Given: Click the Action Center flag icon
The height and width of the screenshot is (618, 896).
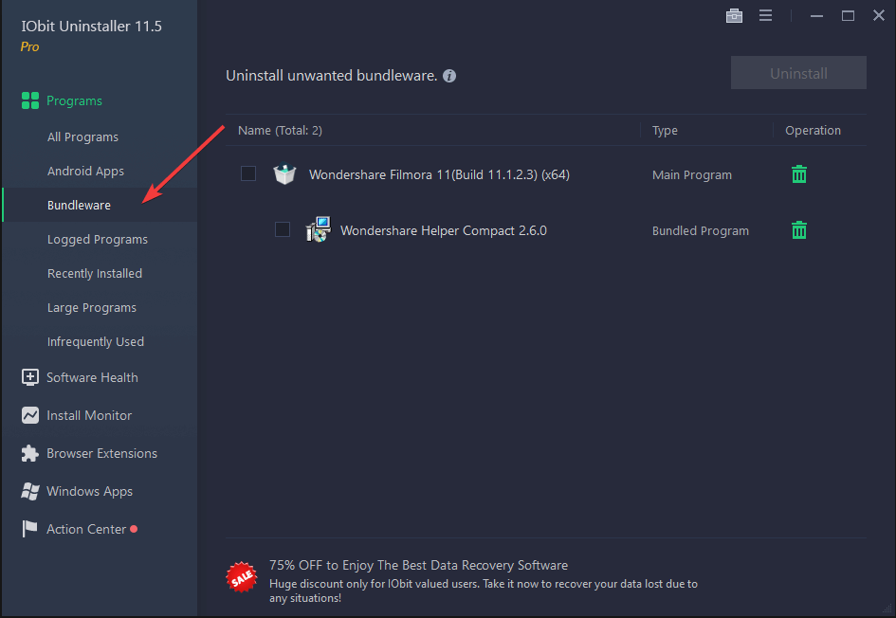Looking at the screenshot, I should (x=29, y=529).
